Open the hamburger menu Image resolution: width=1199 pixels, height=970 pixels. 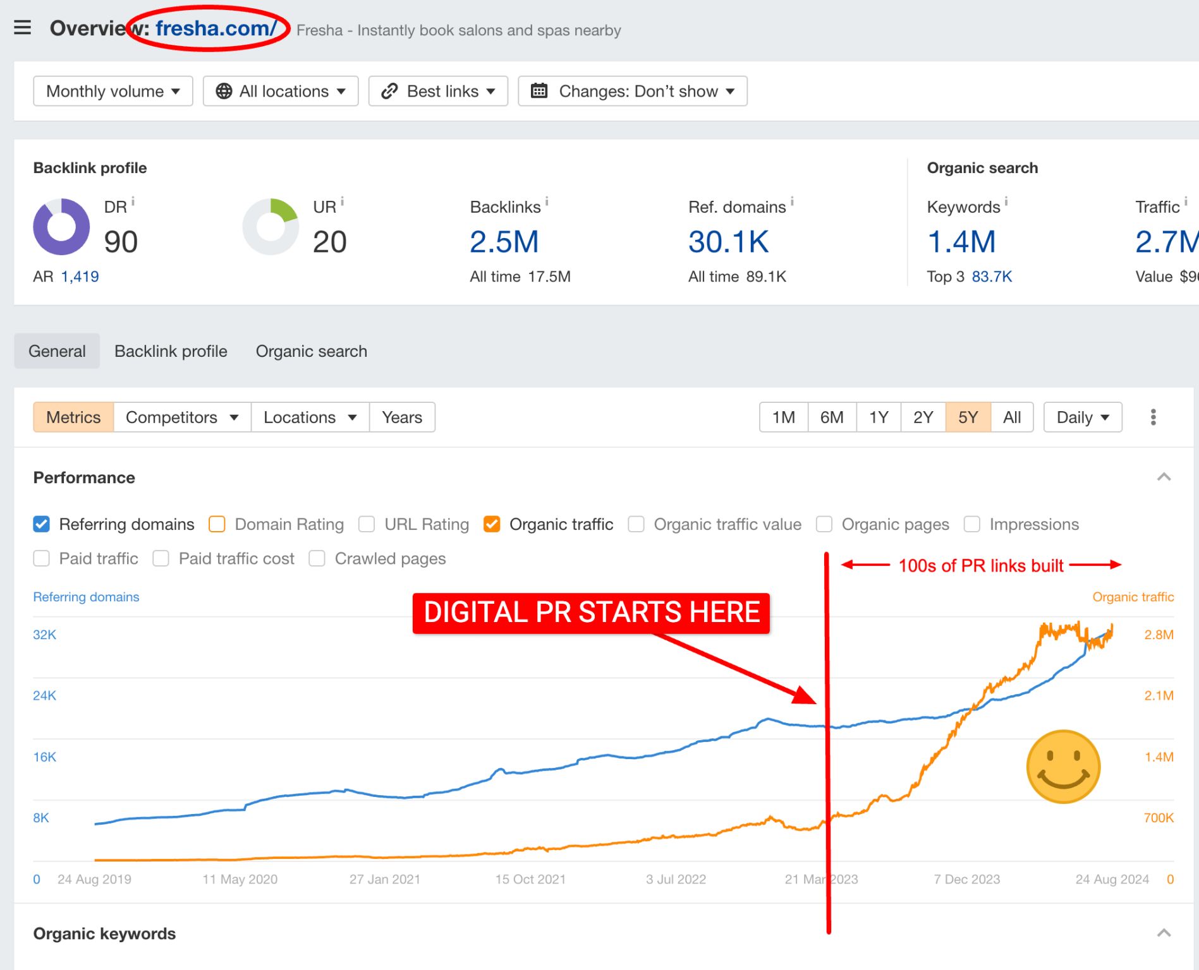23,28
